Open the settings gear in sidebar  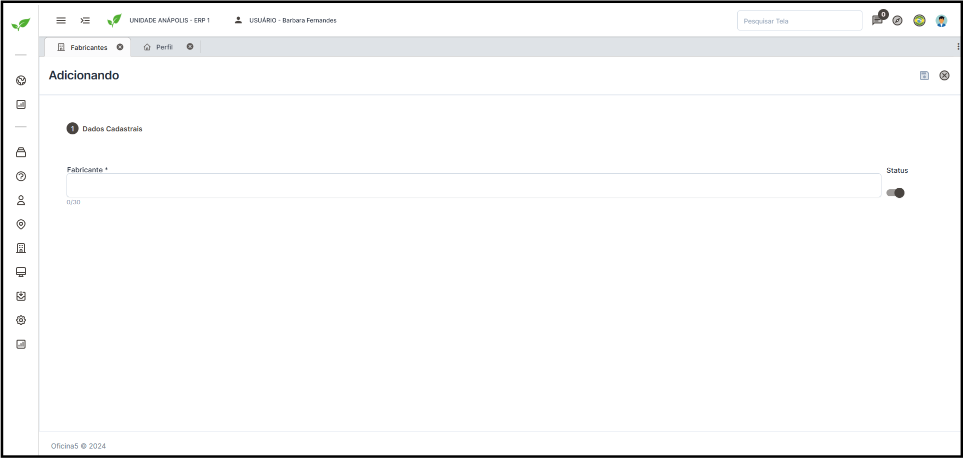pos(21,320)
